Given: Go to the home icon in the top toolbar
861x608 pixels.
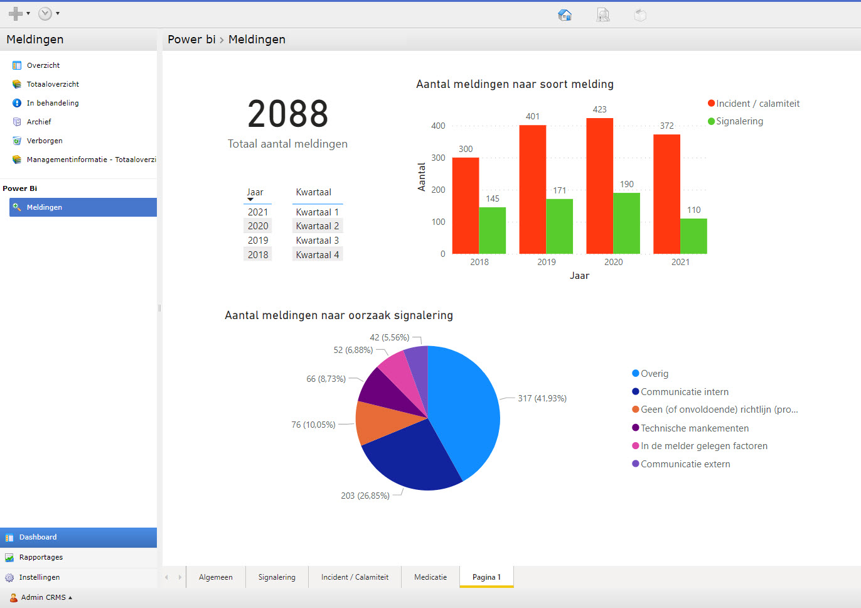Looking at the screenshot, I should [565, 15].
